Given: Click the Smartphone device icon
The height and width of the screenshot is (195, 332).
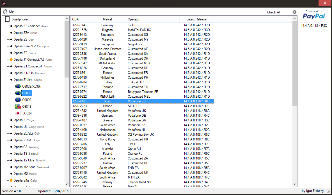Looking at the screenshot, I should pos(7,19).
